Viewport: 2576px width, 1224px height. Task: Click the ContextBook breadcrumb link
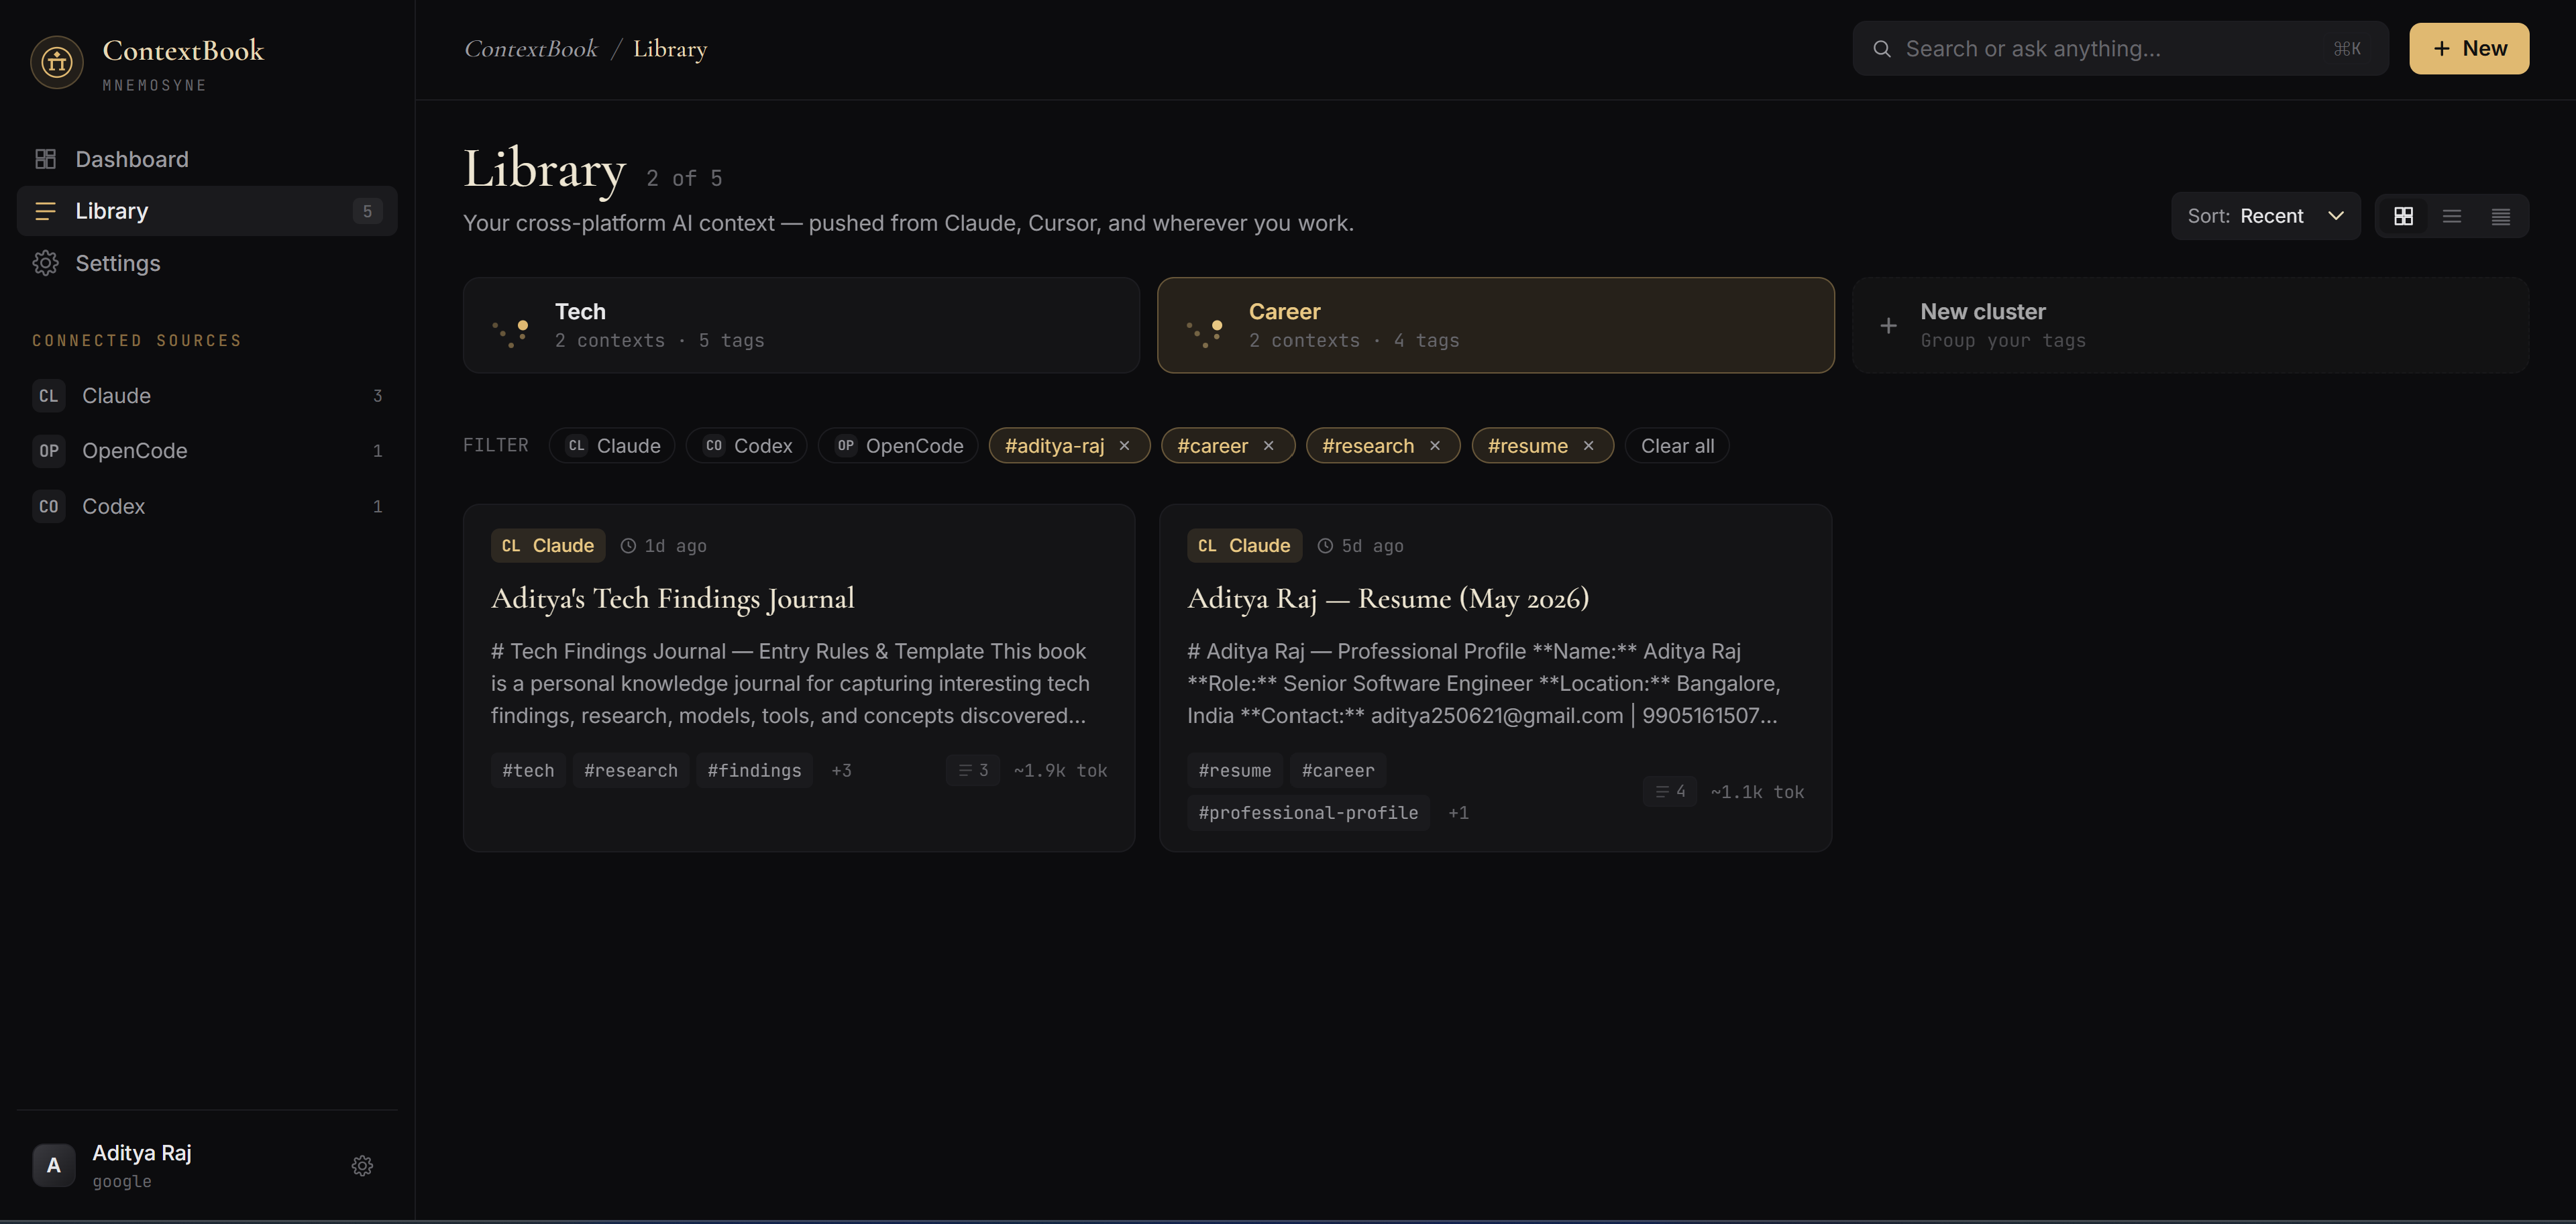point(531,49)
